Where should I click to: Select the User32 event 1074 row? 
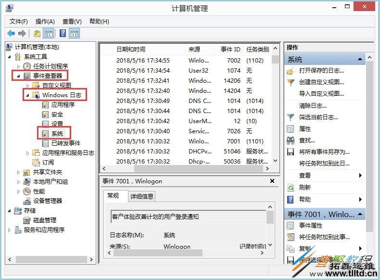pos(186,71)
